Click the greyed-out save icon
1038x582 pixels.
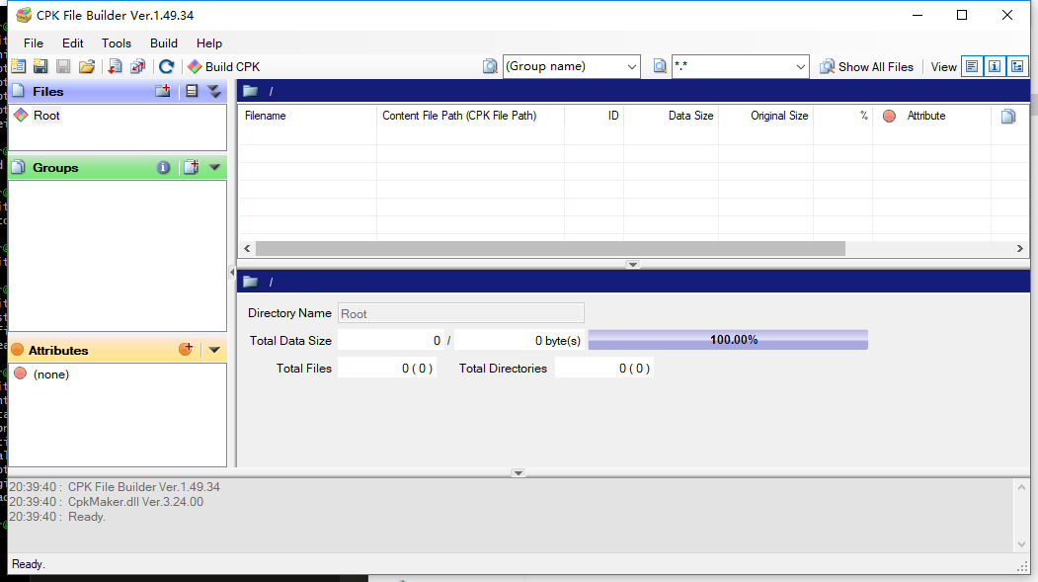tap(63, 66)
